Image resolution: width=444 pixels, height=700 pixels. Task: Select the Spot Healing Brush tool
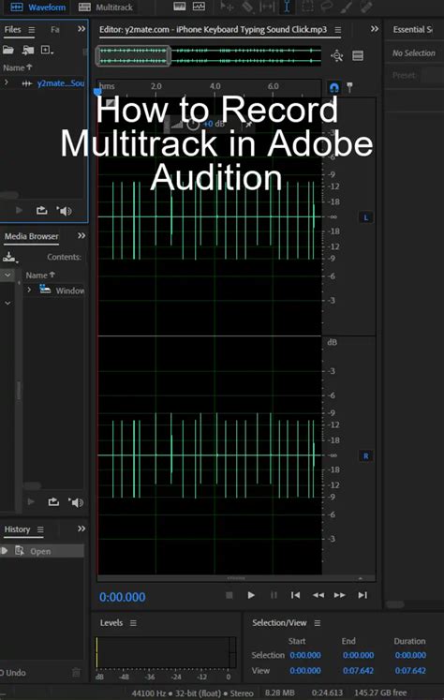click(366, 7)
